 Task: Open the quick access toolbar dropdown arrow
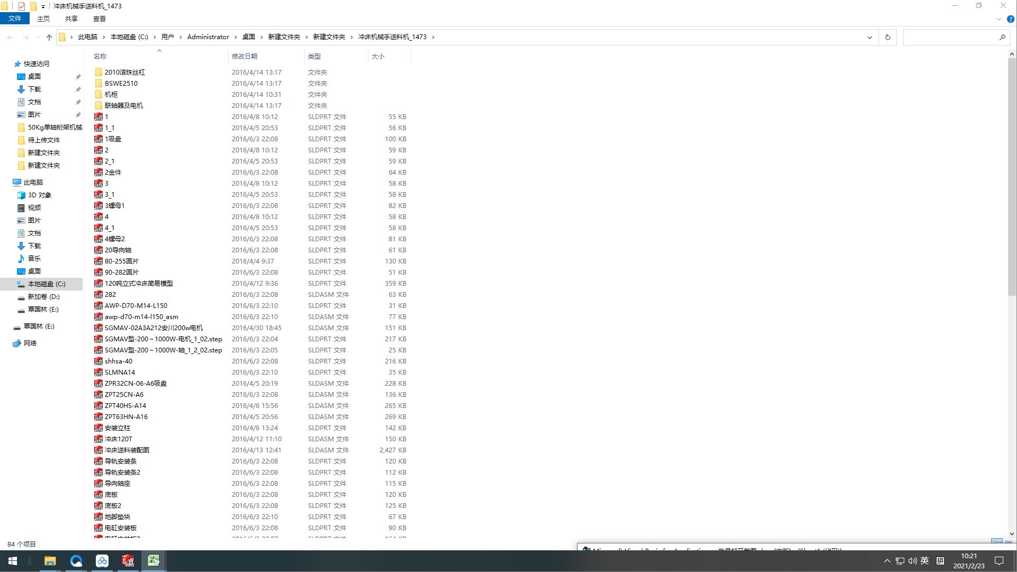coord(43,6)
